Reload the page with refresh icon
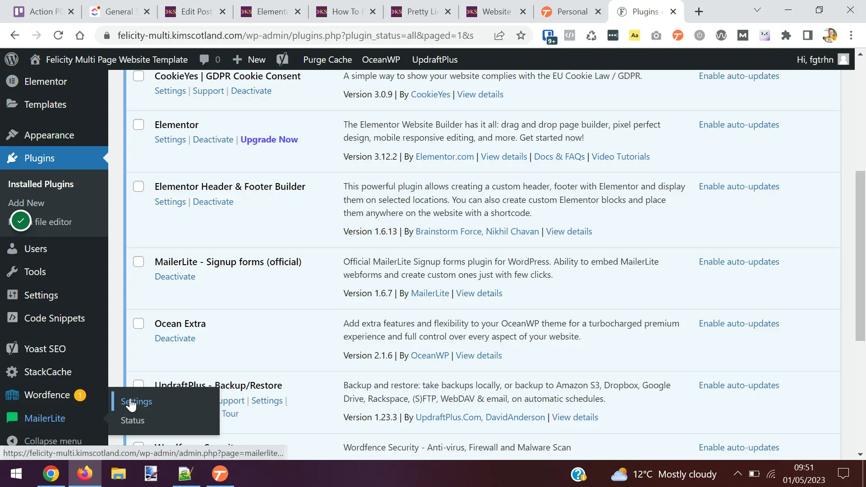Image resolution: width=866 pixels, height=487 pixels. pos(58,35)
